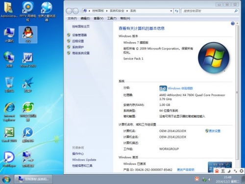Launch the blue bird Xunlei shortcut
This screenshot has width=245, height=184.
coord(28,84)
